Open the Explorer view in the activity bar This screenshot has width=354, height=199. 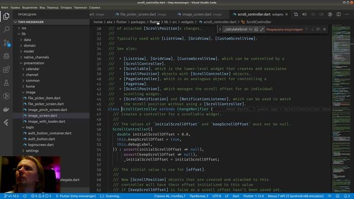point(6,16)
